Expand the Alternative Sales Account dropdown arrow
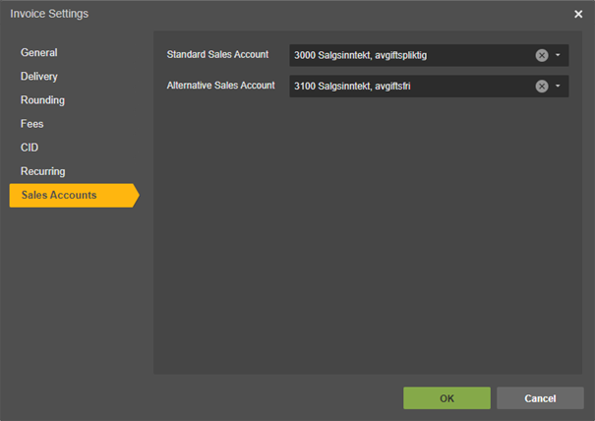Viewport: 595px width, 421px height. click(x=558, y=87)
